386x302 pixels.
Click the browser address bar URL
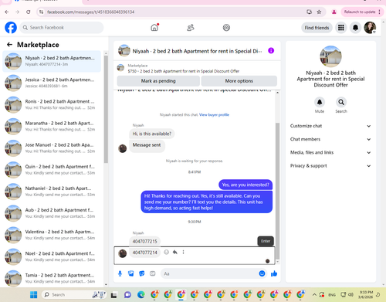(x=90, y=12)
